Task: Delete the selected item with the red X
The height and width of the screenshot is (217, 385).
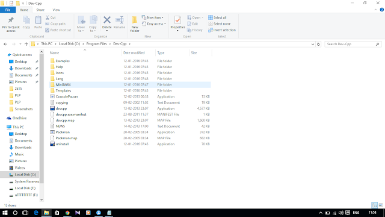Action: (x=107, y=23)
